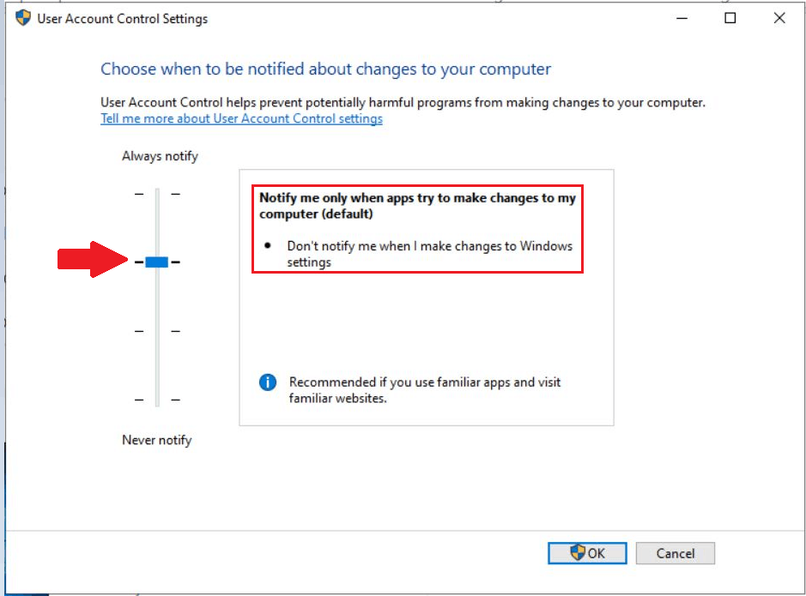Click the 'Recommended if you use familiar apps' text
The width and height of the screenshot is (806, 596).
pos(425,390)
